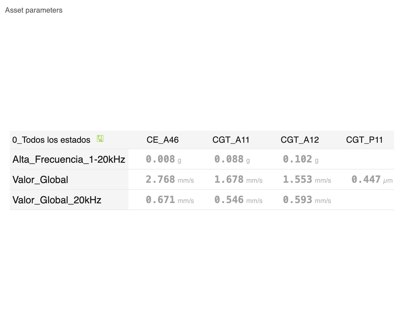Image resolution: width=399 pixels, height=331 pixels.
Task: Select the Valor_Global row label
Action: [x=40, y=180]
